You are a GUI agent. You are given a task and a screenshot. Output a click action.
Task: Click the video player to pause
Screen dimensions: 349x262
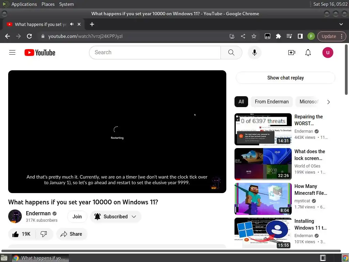pyautogui.click(x=117, y=131)
